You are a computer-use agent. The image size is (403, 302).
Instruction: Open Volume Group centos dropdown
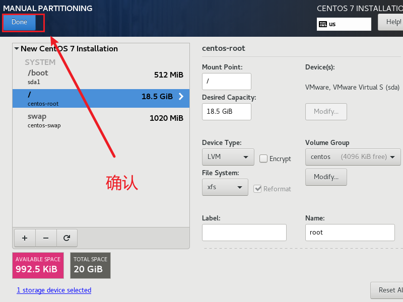pyautogui.click(x=353, y=157)
